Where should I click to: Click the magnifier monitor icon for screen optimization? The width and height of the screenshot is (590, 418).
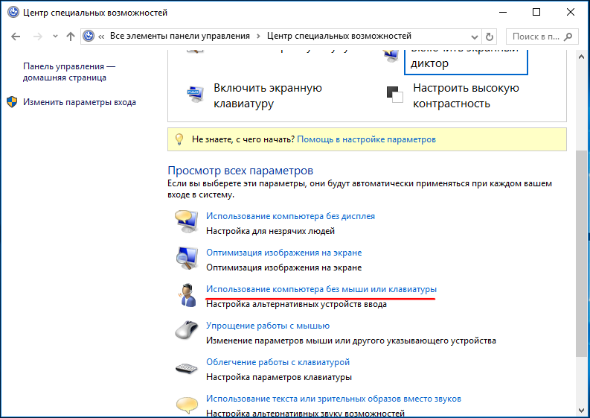[187, 259]
